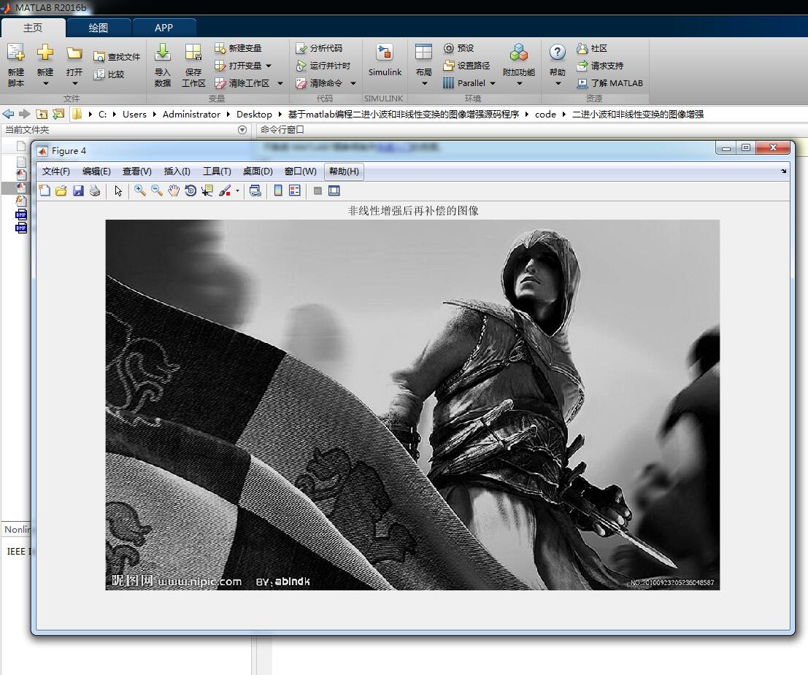Click the New Figure icon in Figure 4 toolbar

tap(45, 190)
